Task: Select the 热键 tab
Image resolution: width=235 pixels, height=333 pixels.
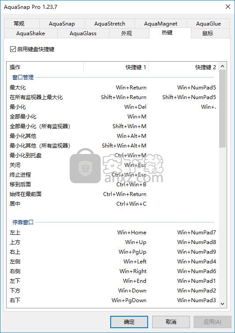Action: (170, 33)
